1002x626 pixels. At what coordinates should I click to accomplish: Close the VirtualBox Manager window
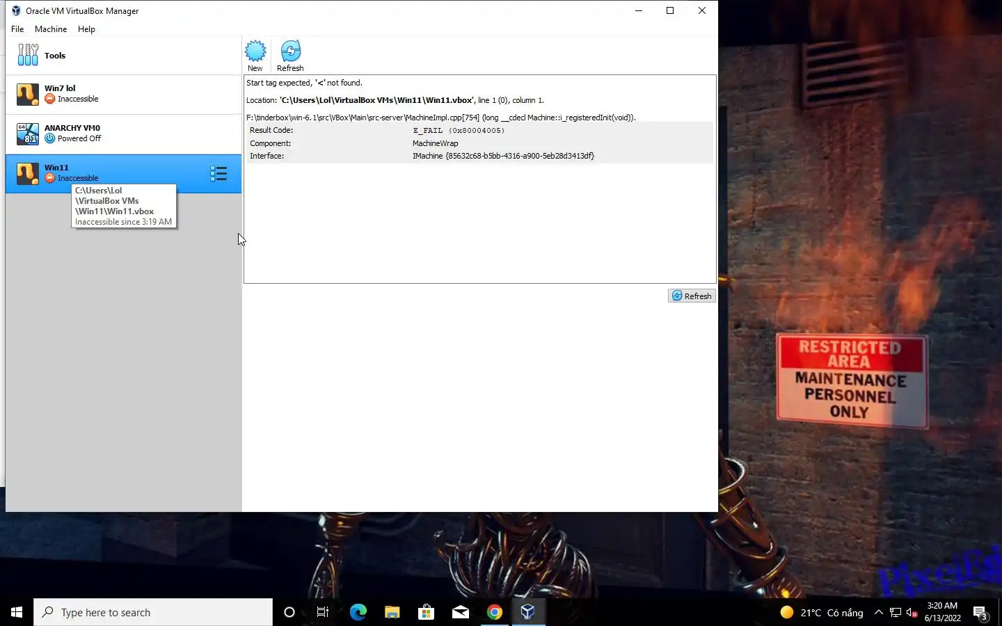[x=702, y=10]
